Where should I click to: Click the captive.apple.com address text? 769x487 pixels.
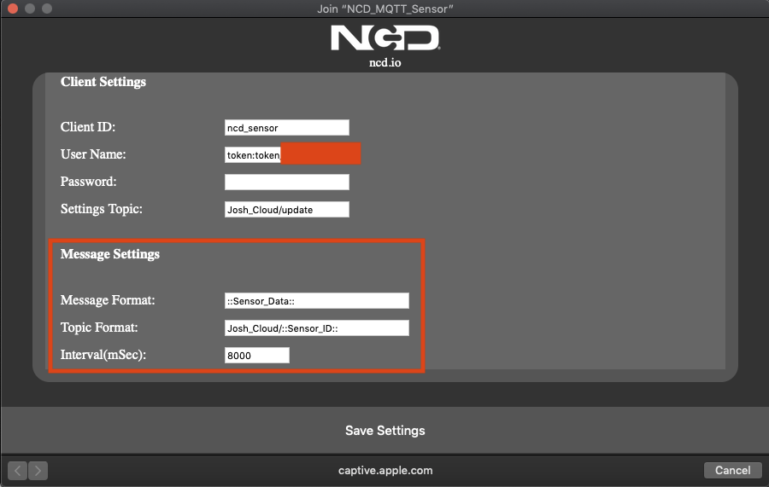(x=385, y=470)
